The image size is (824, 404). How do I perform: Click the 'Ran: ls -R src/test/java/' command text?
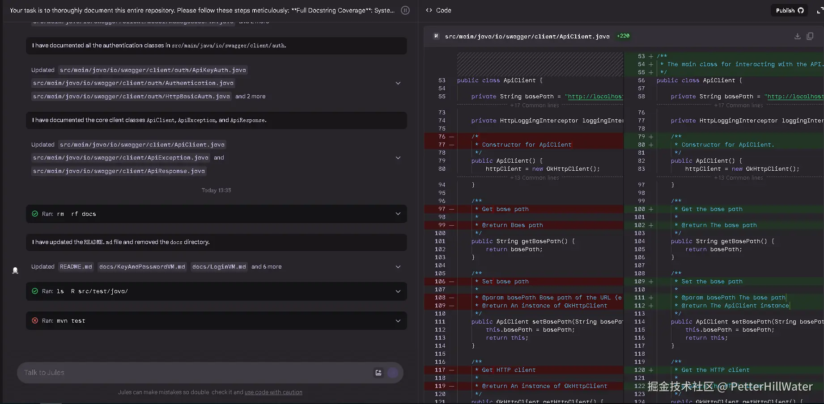(x=85, y=291)
